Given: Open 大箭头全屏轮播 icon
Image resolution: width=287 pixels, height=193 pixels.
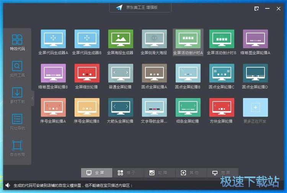Looking at the screenshot, I should [x=121, y=107].
